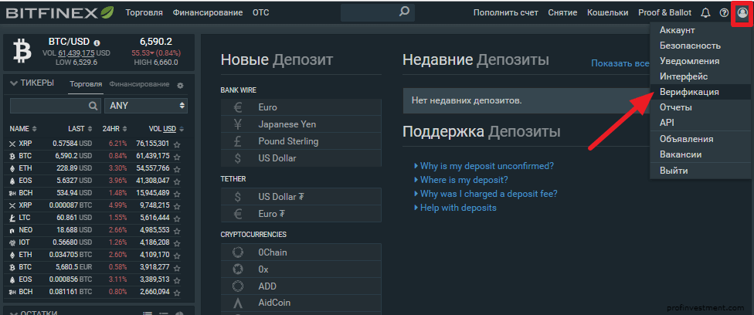This screenshot has width=754, height=315.
Task: Select Отчеты in profile menu
Action: (x=700, y=107)
